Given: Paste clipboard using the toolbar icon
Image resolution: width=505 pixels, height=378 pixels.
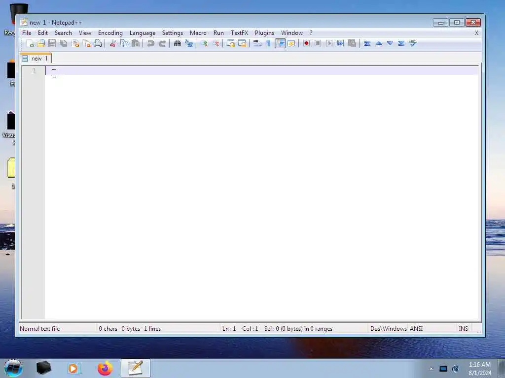Looking at the screenshot, I should click(136, 43).
